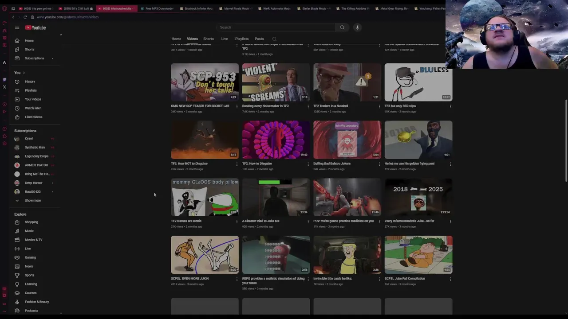Open options for TF2 but only RED clips

450,106
